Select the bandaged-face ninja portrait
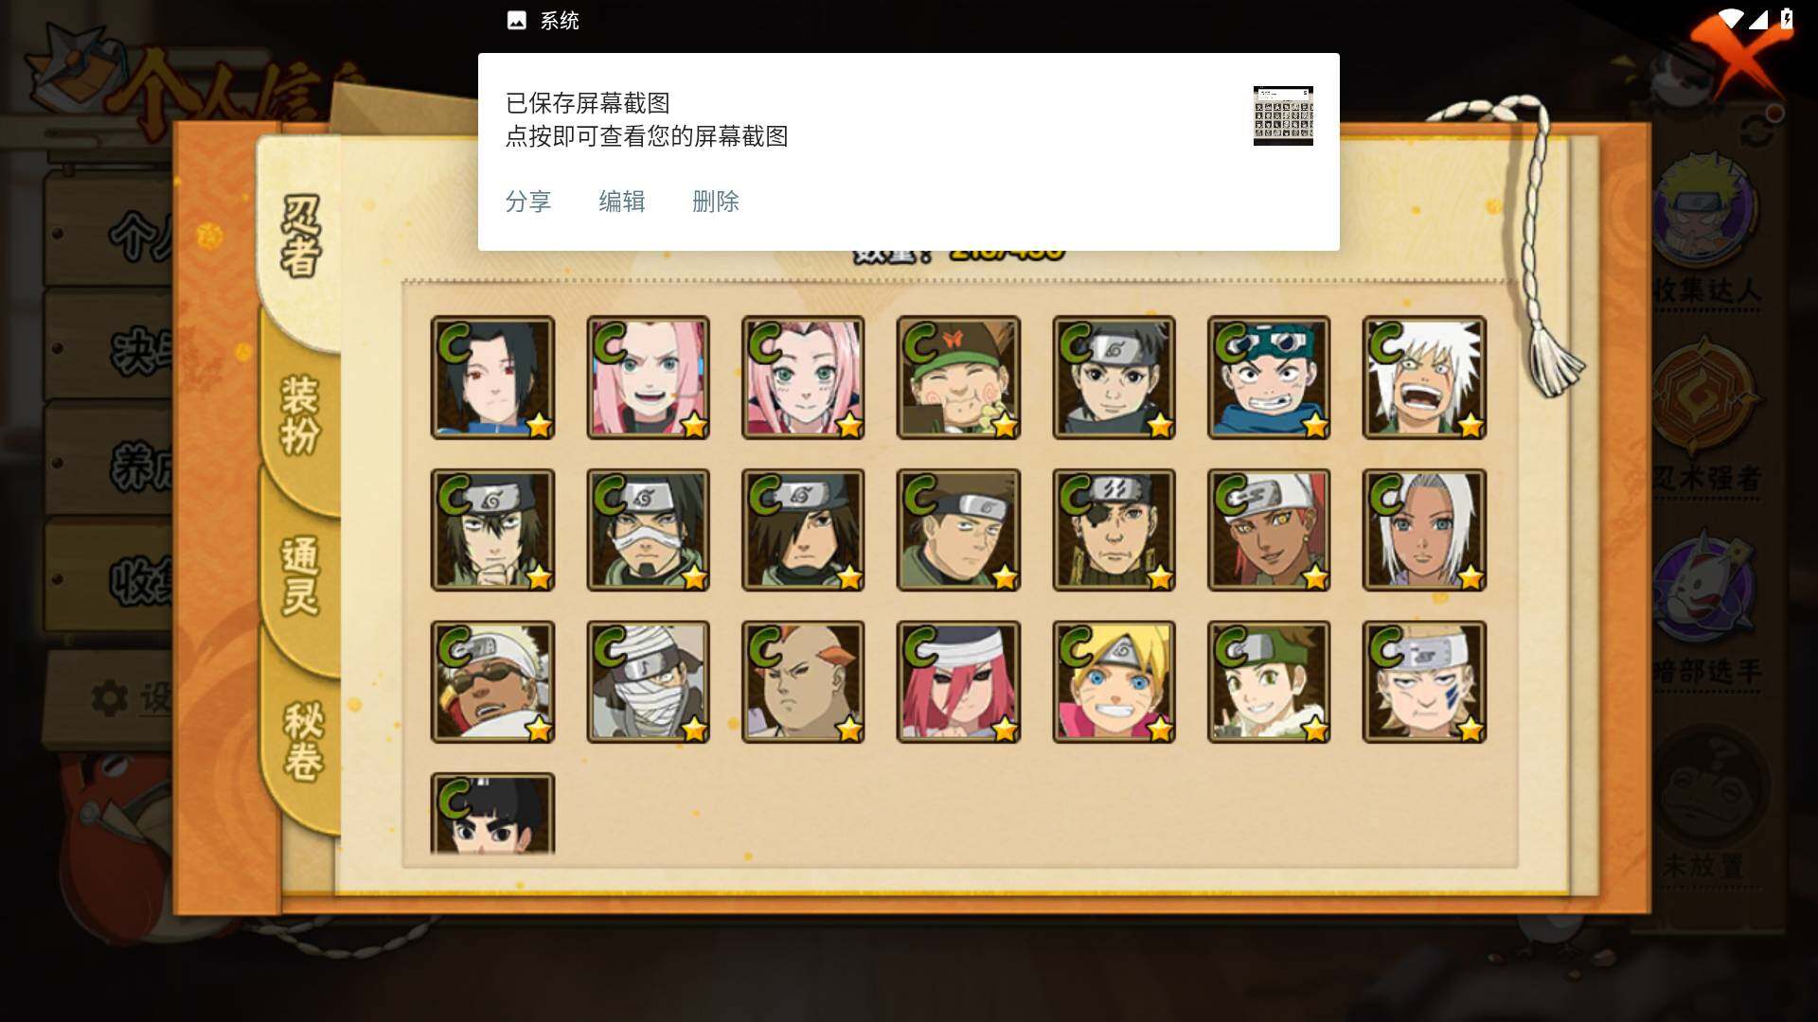 click(x=648, y=681)
